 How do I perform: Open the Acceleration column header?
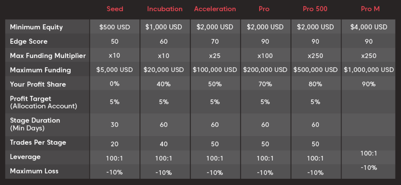[215, 9]
